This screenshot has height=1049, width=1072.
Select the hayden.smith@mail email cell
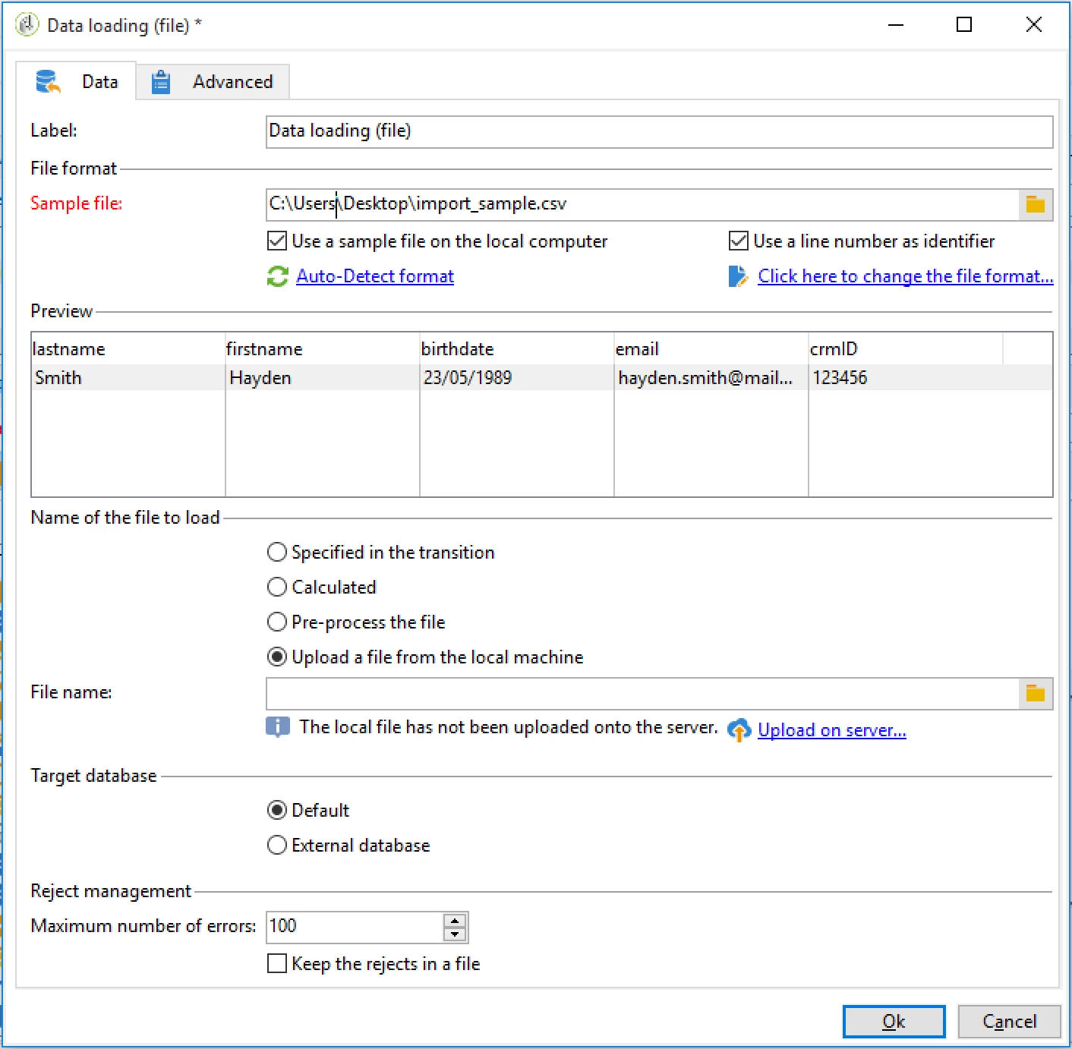click(x=711, y=378)
